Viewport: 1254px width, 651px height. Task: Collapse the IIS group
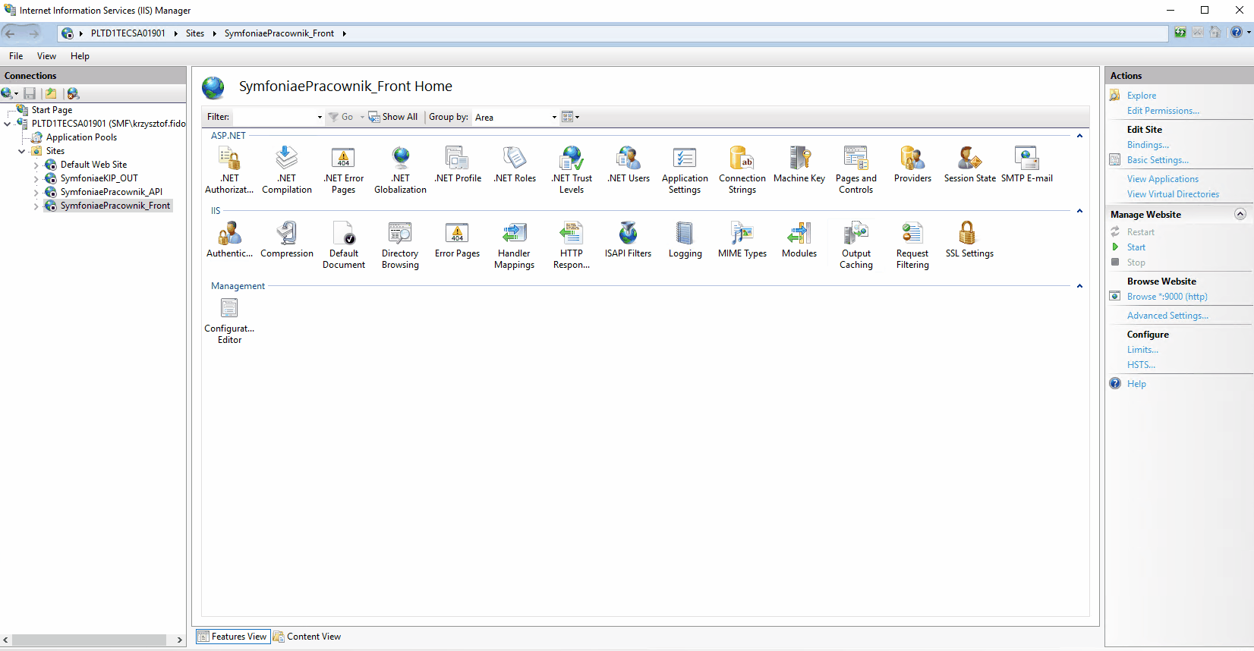1079,211
